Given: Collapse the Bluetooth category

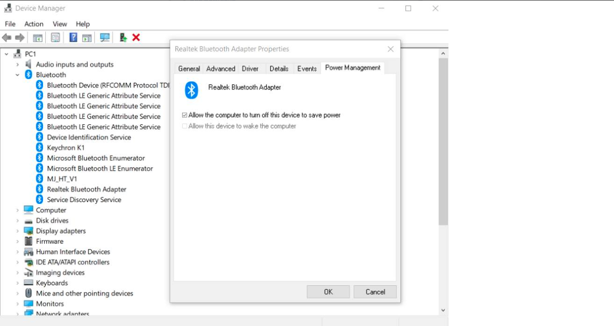Looking at the screenshot, I should point(18,75).
